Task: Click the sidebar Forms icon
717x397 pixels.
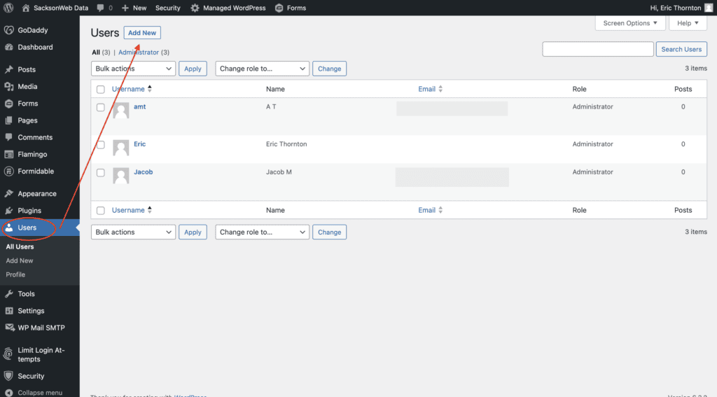Action: [x=8, y=104]
